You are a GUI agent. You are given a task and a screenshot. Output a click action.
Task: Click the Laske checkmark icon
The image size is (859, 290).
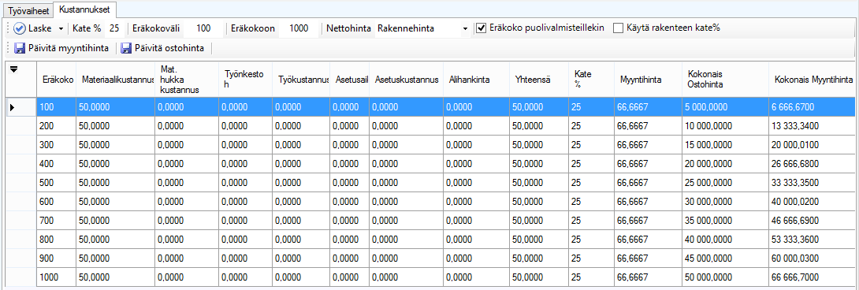click(20, 28)
